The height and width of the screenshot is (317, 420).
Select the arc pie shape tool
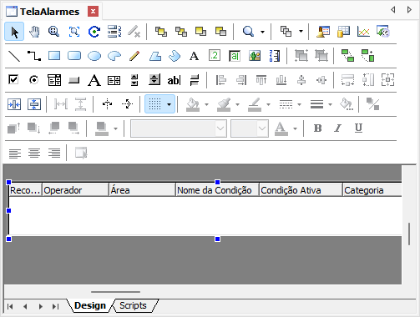tap(114, 56)
